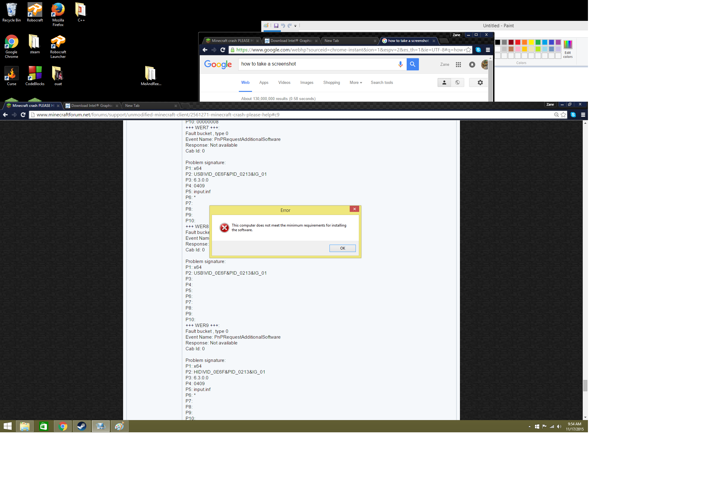Viewport: 719px width, 496px height.
Task: Toggle global results globe icon
Action: click(457, 83)
